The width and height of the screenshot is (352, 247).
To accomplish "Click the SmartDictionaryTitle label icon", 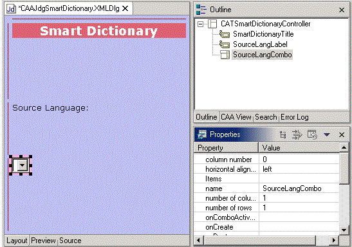I will click(225, 34).
